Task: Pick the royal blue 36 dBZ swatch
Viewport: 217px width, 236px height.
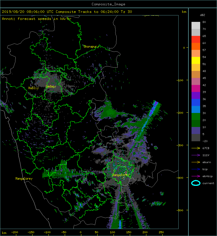Action: (x=196, y=102)
